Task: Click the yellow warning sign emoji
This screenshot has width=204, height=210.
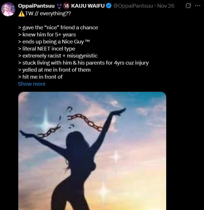Action: click(x=21, y=13)
